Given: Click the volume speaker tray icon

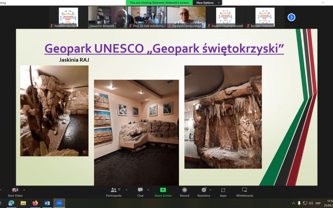Looking at the screenshot, I should [x=311, y=203].
